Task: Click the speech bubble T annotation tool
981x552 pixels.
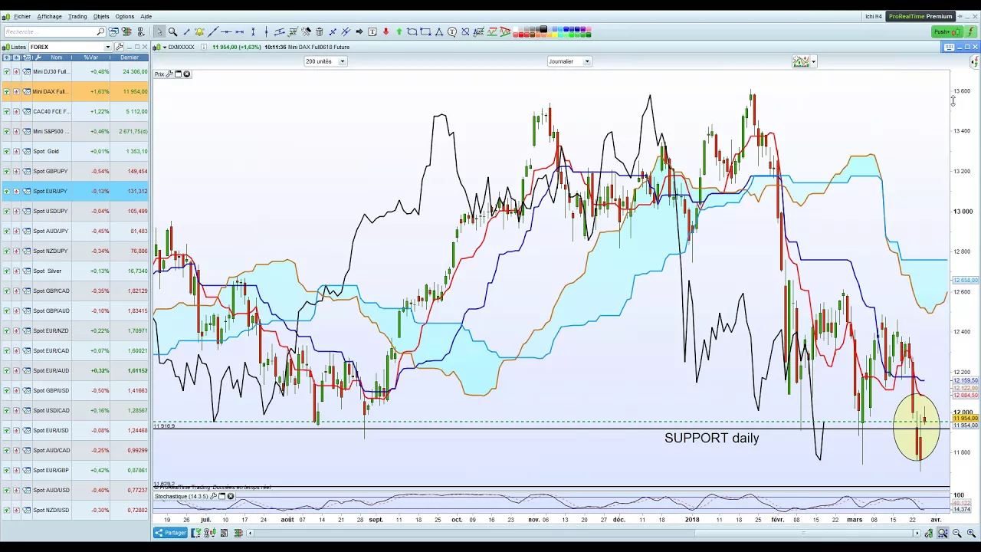Action: [453, 31]
